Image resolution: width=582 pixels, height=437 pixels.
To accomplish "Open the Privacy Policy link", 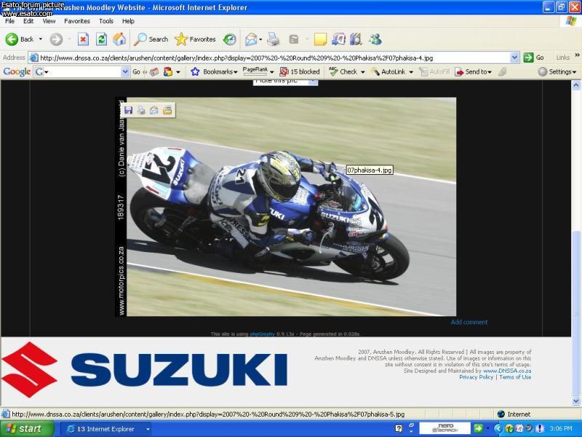I will click(477, 377).
